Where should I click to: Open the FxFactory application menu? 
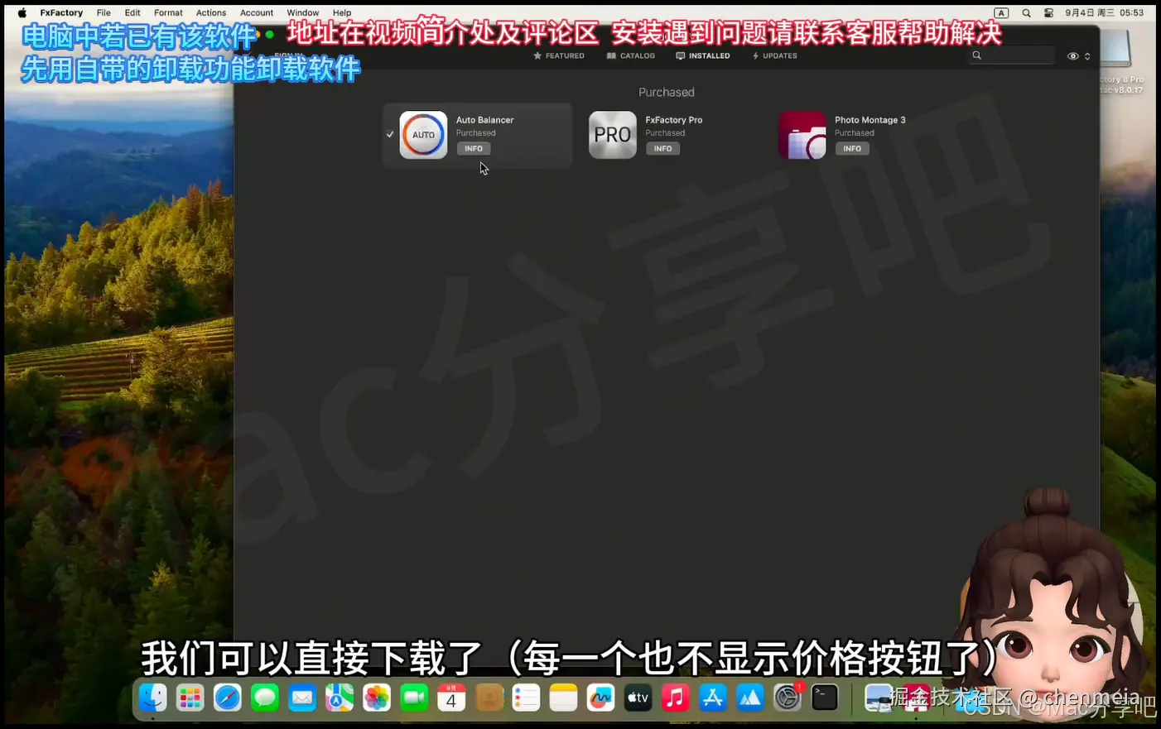coord(61,12)
